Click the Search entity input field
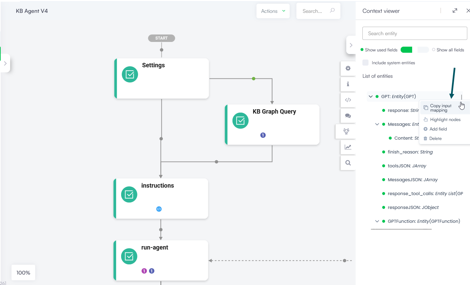 pos(415,33)
